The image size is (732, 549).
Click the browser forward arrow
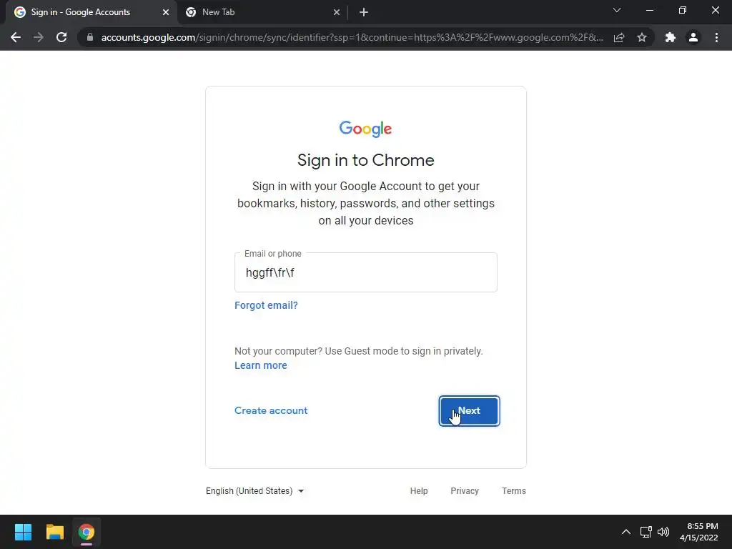(x=39, y=37)
